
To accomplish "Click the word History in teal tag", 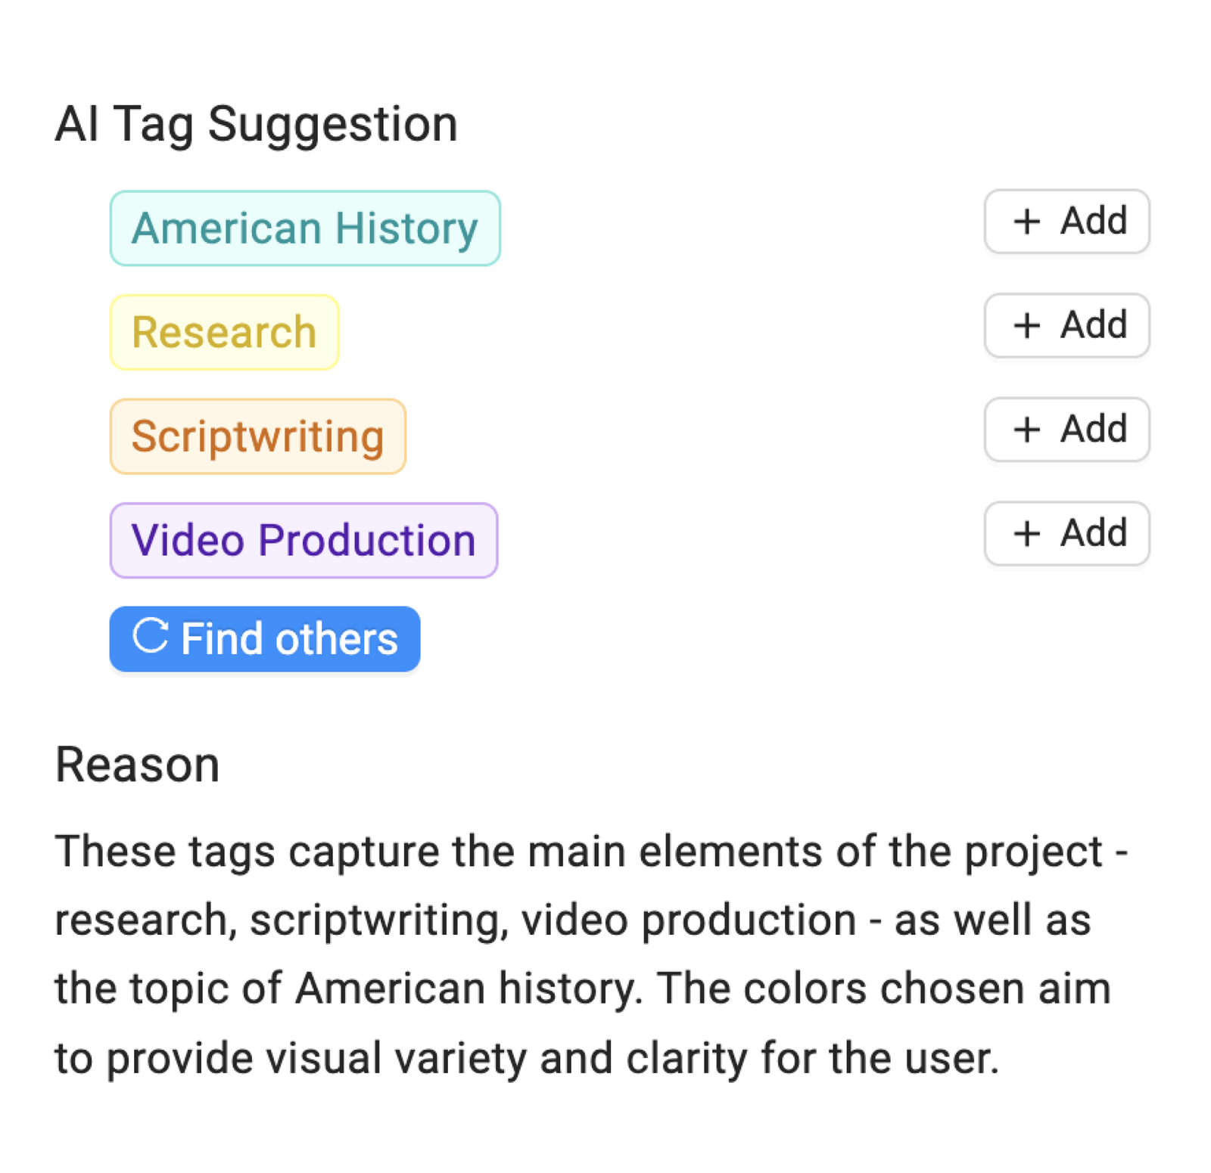I will (x=406, y=228).
